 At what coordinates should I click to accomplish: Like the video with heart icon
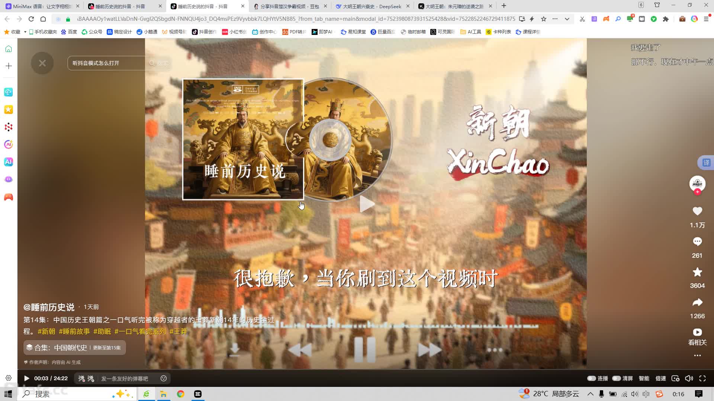click(x=697, y=211)
